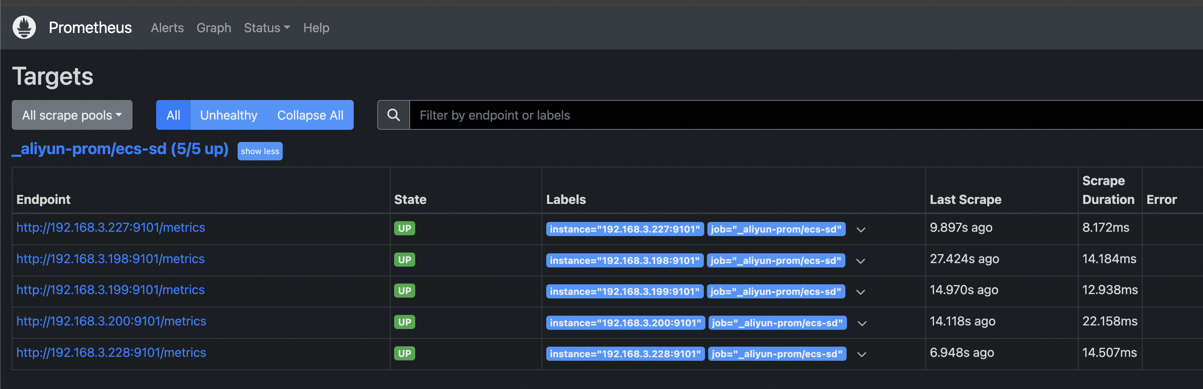Click the search magnifier icon
Screen dimensions: 1203x389
coord(394,115)
